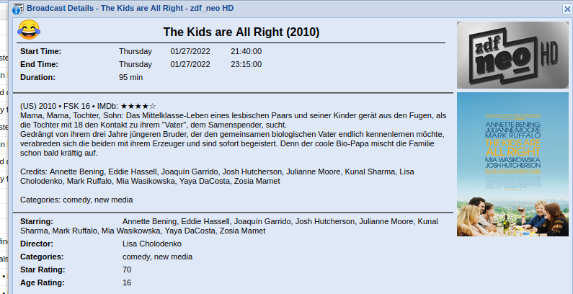This screenshot has height=294, width=573.
Task: Click the Star Rating value 70
Action: pyautogui.click(x=127, y=270)
